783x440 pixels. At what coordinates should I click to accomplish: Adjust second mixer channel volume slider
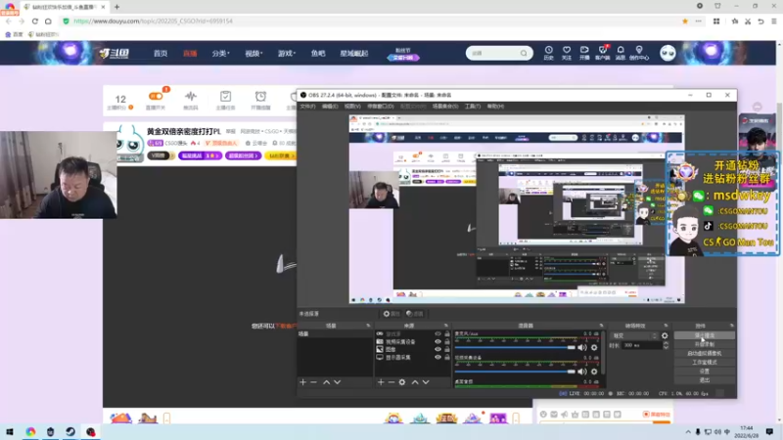(x=515, y=372)
